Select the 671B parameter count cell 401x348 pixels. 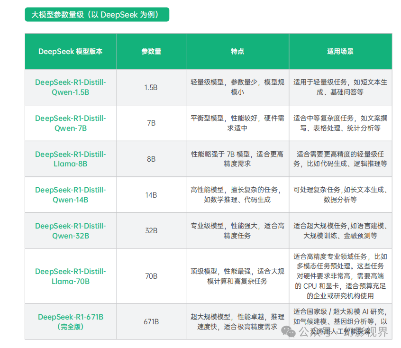click(x=151, y=321)
